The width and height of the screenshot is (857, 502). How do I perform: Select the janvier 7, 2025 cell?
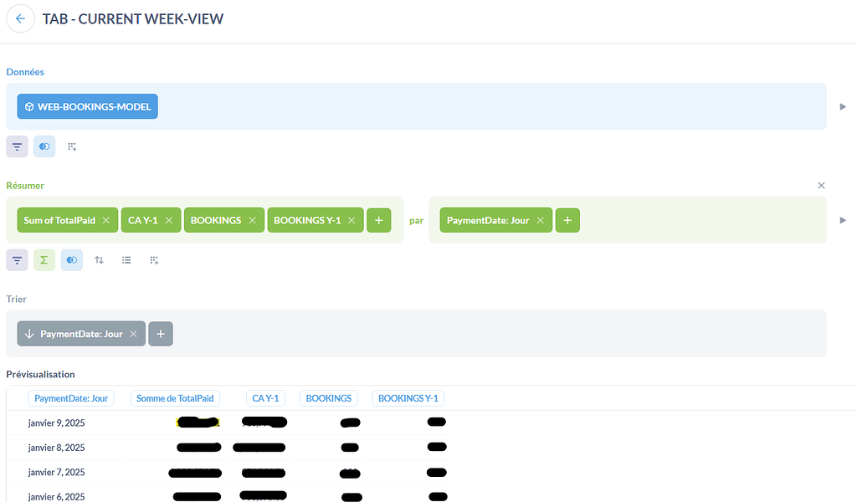pos(56,472)
